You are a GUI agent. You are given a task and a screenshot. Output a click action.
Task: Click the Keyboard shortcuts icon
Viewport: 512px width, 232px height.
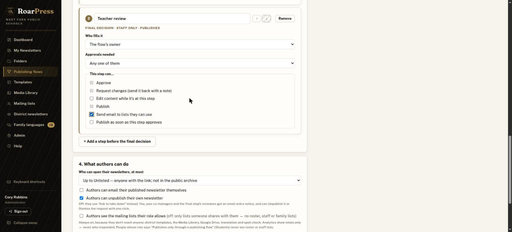pos(9,182)
